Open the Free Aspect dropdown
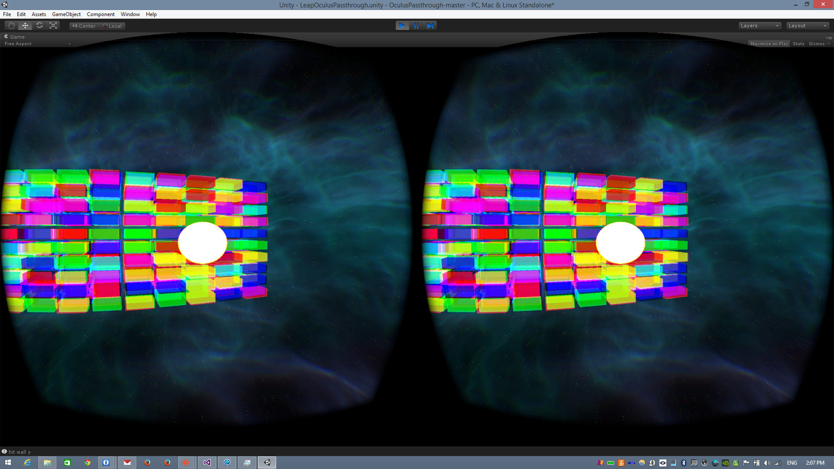The height and width of the screenshot is (469, 834). tap(37, 44)
